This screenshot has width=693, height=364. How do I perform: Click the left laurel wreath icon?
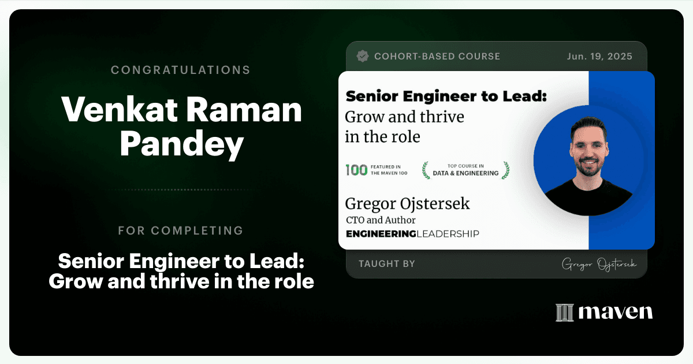point(426,170)
